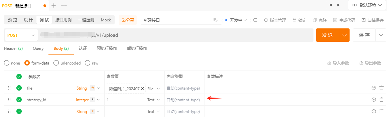Open the 开发中 status dropdown
Screen dimensions: 387x127
236,20
